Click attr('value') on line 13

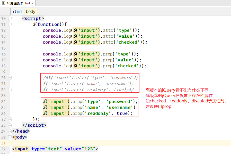(121, 36)
